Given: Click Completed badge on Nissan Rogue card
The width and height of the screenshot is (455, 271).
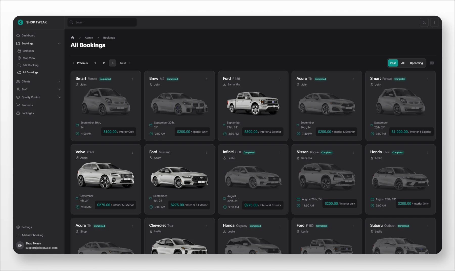Looking at the screenshot, I should point(327,152).
